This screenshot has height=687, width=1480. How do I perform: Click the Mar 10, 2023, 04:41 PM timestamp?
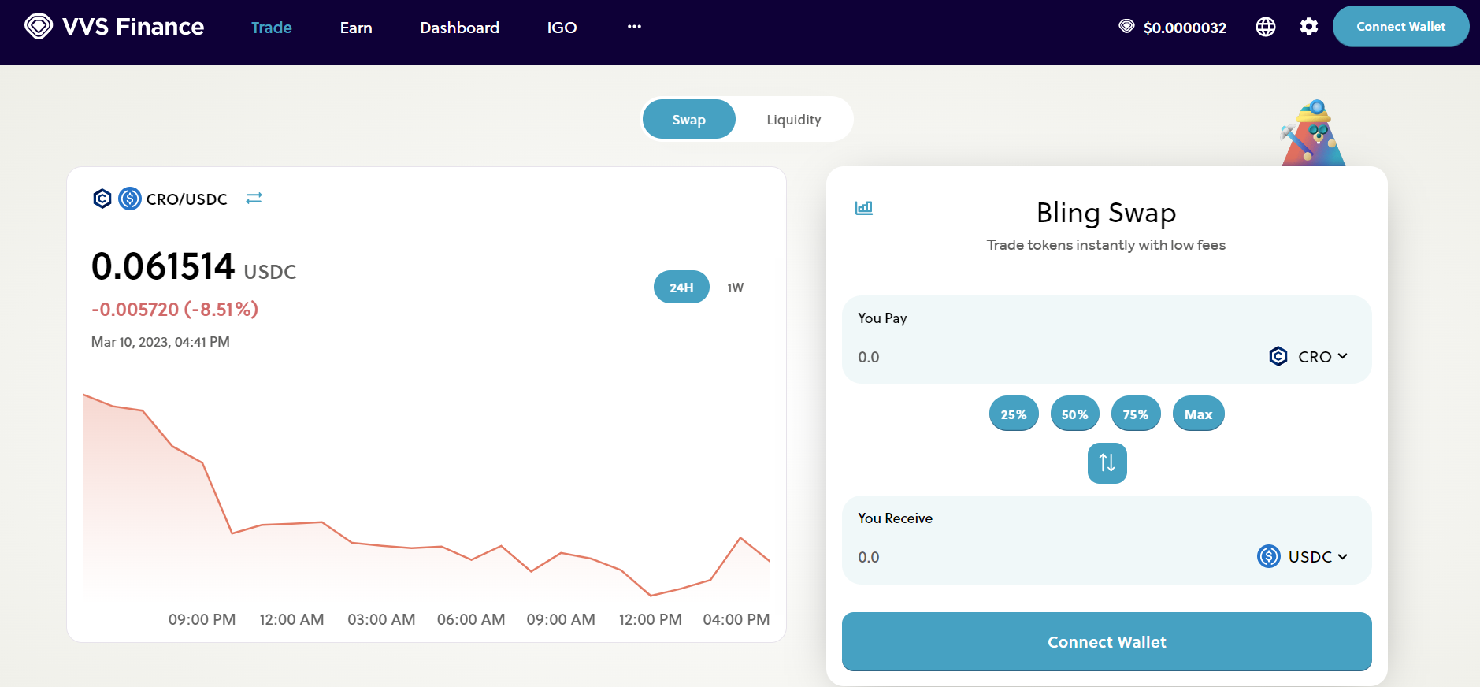161,342
